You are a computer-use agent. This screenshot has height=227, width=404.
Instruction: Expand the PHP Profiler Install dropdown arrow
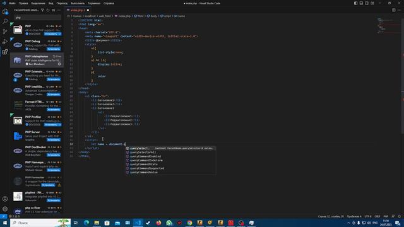(x=59, y=125)
